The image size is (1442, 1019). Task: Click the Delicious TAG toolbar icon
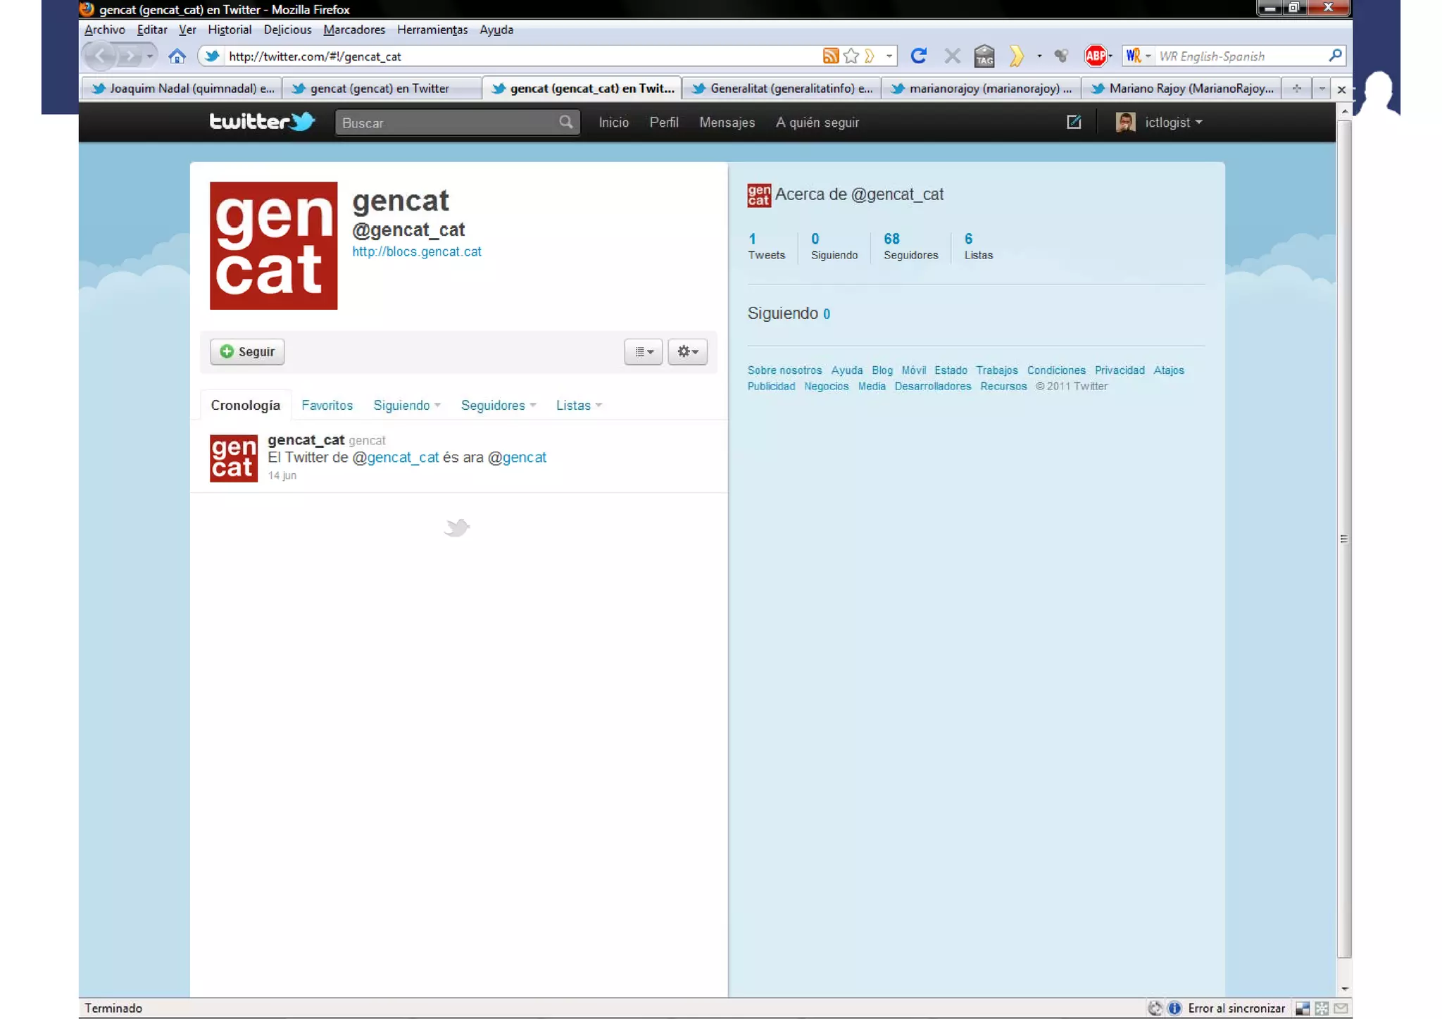(x=984, y=56)
